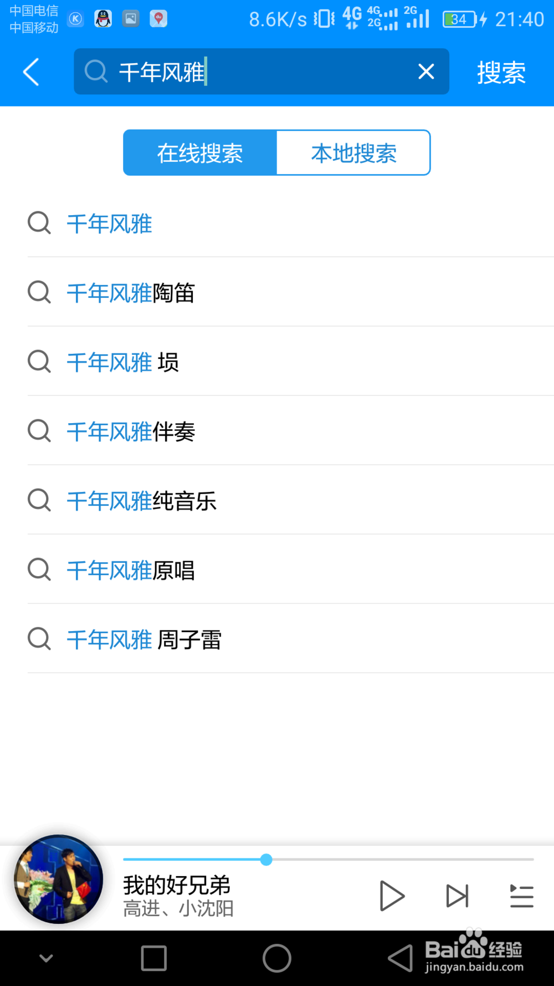Clear the search text with X icon
Viewport: 554px width, 986px height.
click(426, 72)
